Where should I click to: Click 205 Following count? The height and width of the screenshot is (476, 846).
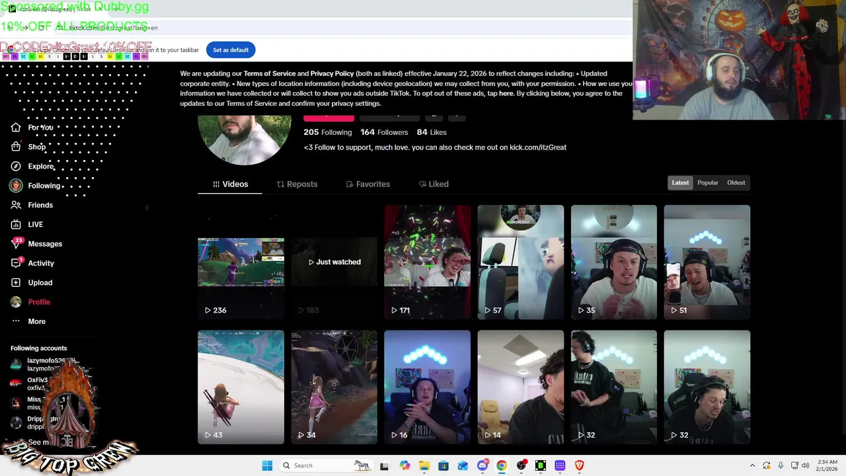tap(327, 132)
